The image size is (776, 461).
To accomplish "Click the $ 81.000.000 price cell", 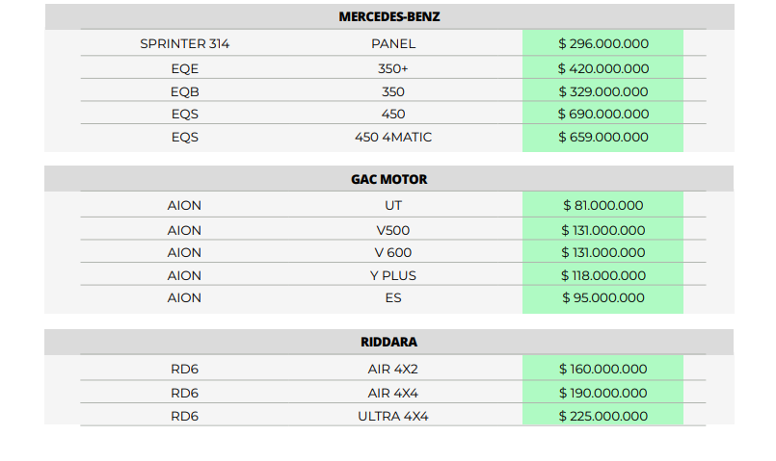I will pos(603,205).
